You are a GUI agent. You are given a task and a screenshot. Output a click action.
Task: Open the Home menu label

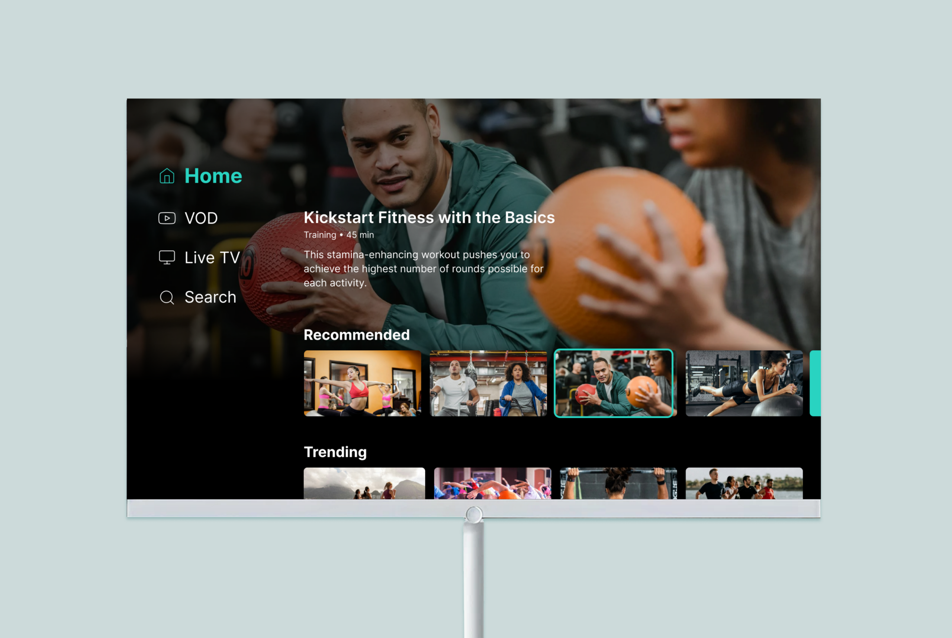pos(213,176)
